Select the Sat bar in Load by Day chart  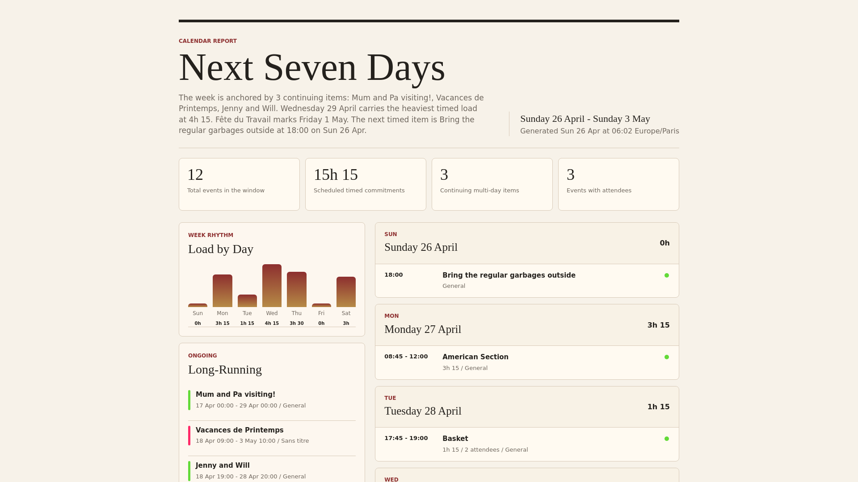[x=346, y=292]
